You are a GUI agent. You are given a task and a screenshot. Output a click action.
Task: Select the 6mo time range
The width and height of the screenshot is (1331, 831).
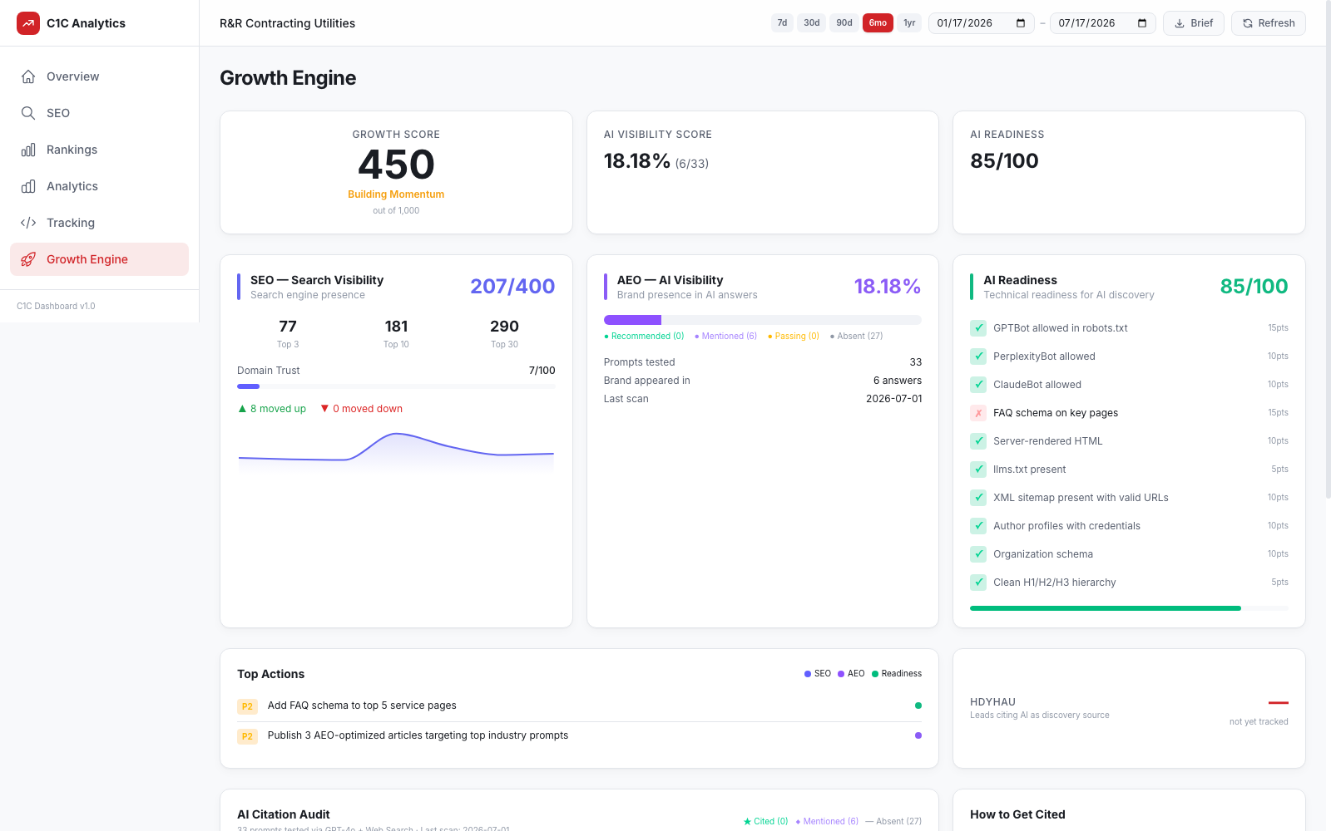coord(878,23)
